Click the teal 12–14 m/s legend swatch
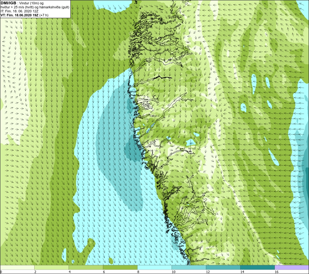The image size is (309, 274). 223,267
